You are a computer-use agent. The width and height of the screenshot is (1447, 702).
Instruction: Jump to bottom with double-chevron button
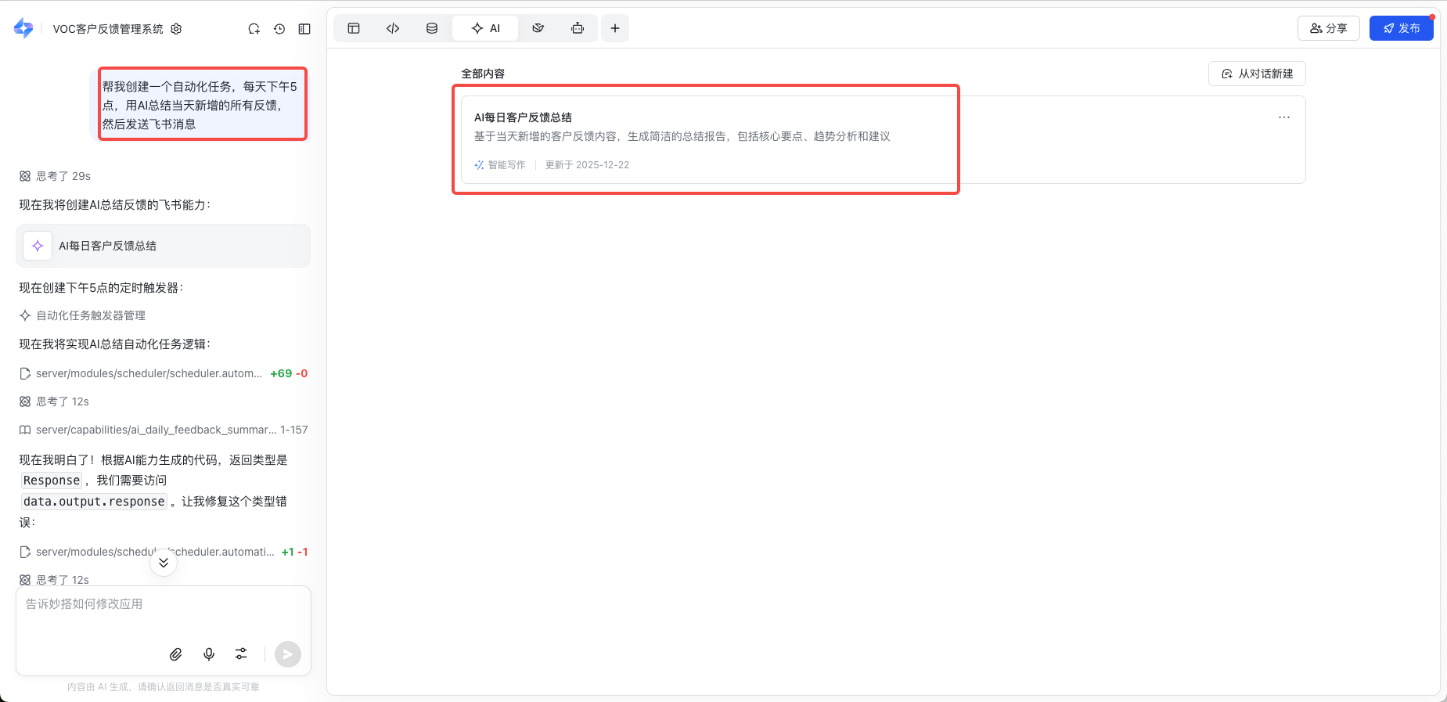pos(164,563)
